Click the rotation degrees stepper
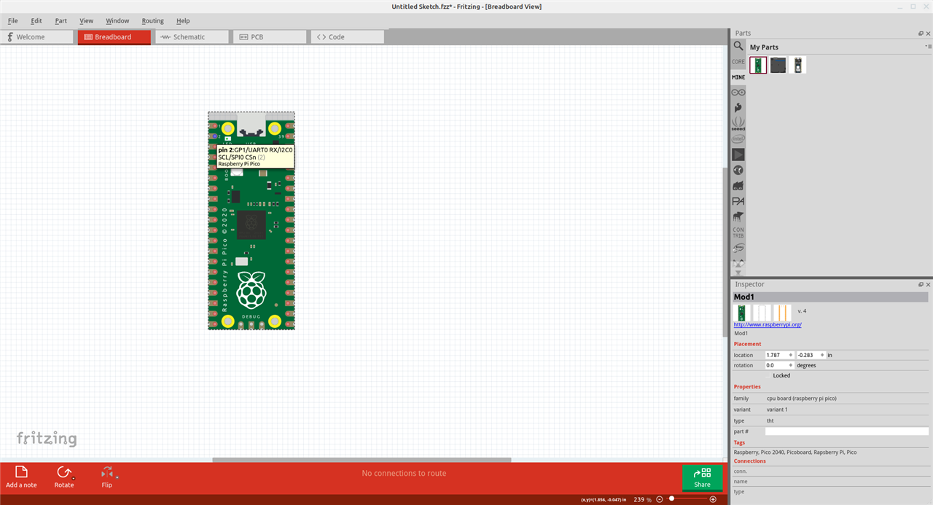 (x=789, y=365)
